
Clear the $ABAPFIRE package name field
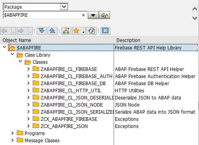(83, 15)
